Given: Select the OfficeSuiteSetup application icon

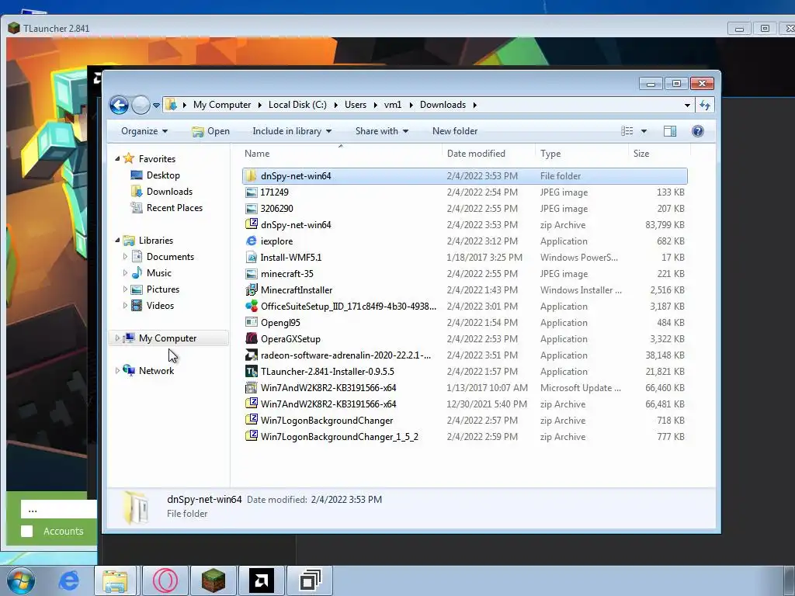Looking at the screenshot, I should (x=251, y=306).
